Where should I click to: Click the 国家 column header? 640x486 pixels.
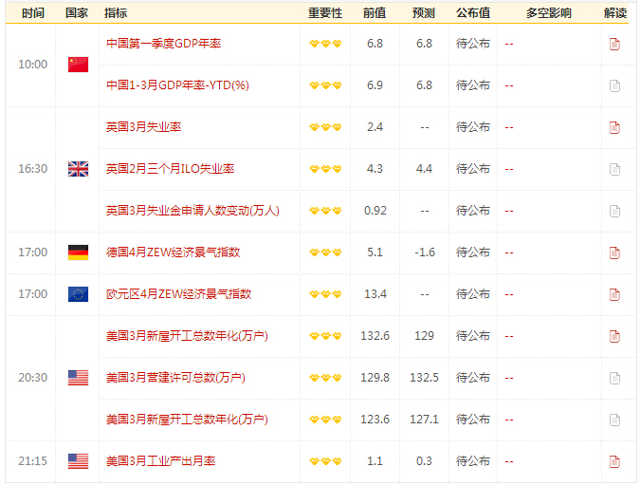(x=77, y=13)
